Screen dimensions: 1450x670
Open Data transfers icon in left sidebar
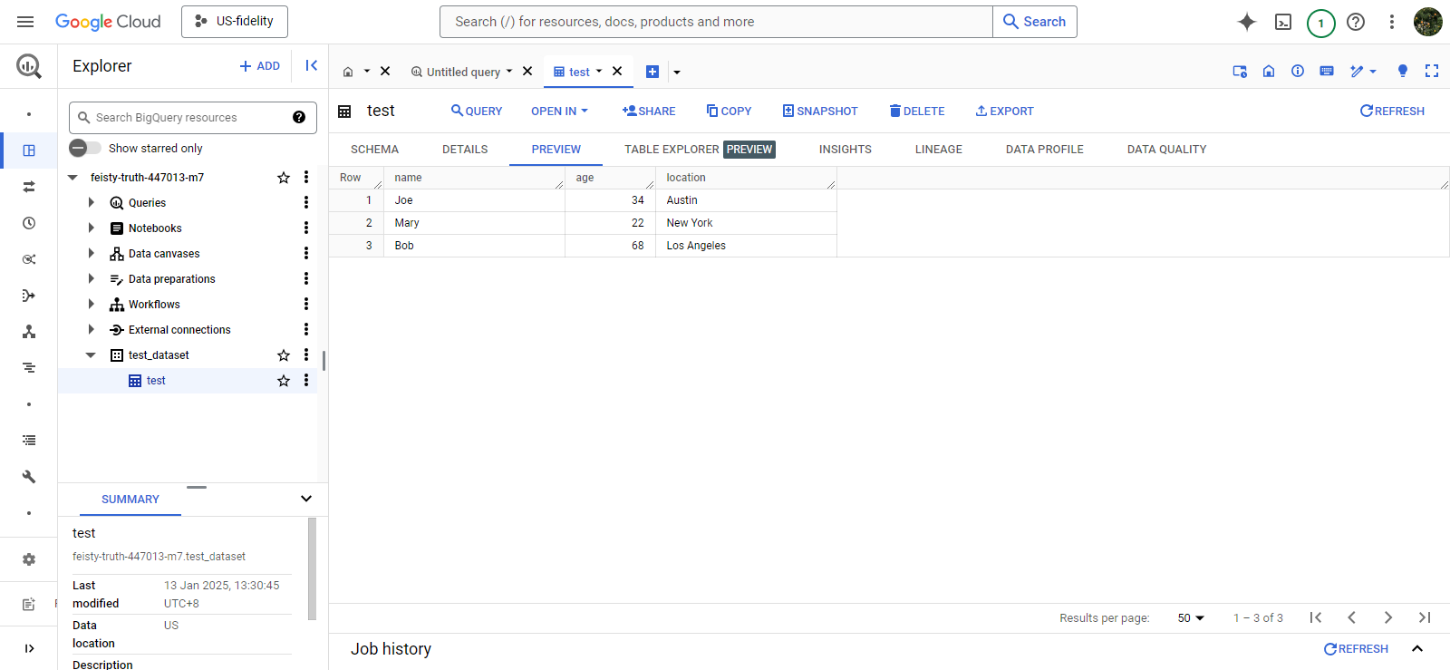click(x=29, y=187)
